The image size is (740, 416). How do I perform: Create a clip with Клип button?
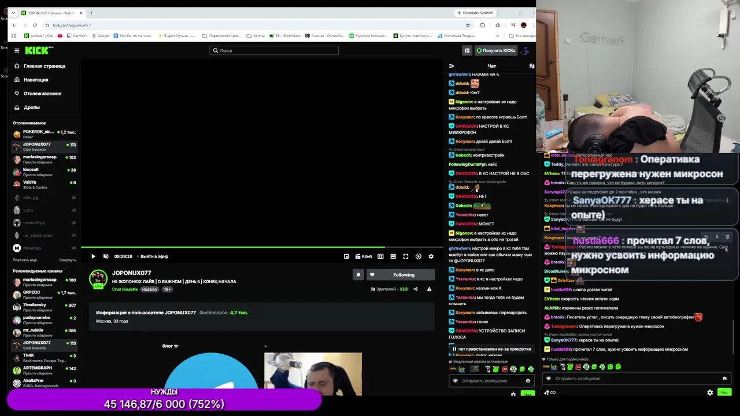[x=364, y=257]
